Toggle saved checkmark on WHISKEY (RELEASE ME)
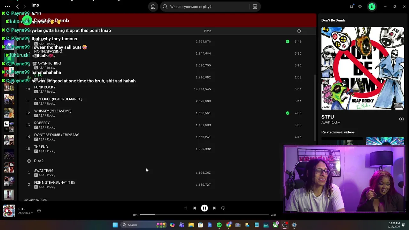 [288, 113]
